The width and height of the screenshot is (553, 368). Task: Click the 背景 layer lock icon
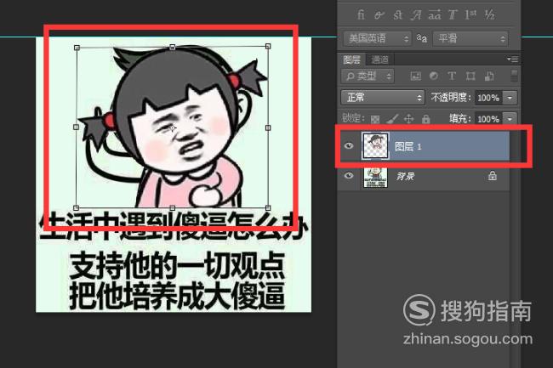(x=493, y=175)
